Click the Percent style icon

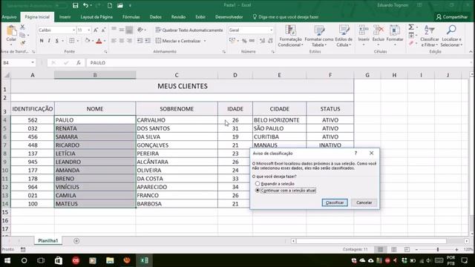click(244, 41)
